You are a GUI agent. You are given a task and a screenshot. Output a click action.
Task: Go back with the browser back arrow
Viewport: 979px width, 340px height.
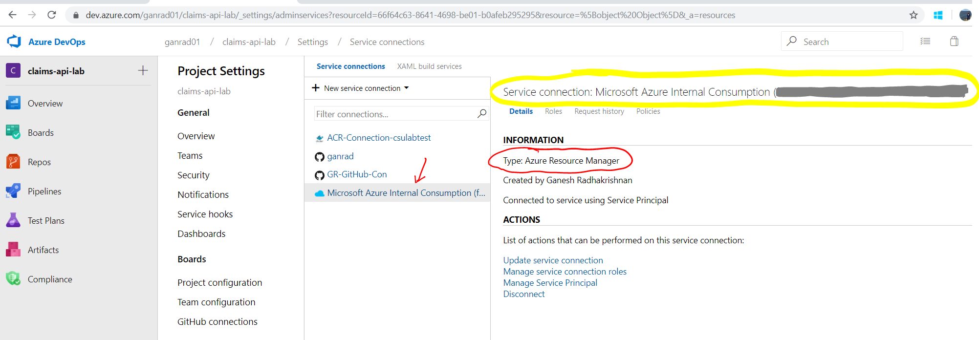click(12, 15)
